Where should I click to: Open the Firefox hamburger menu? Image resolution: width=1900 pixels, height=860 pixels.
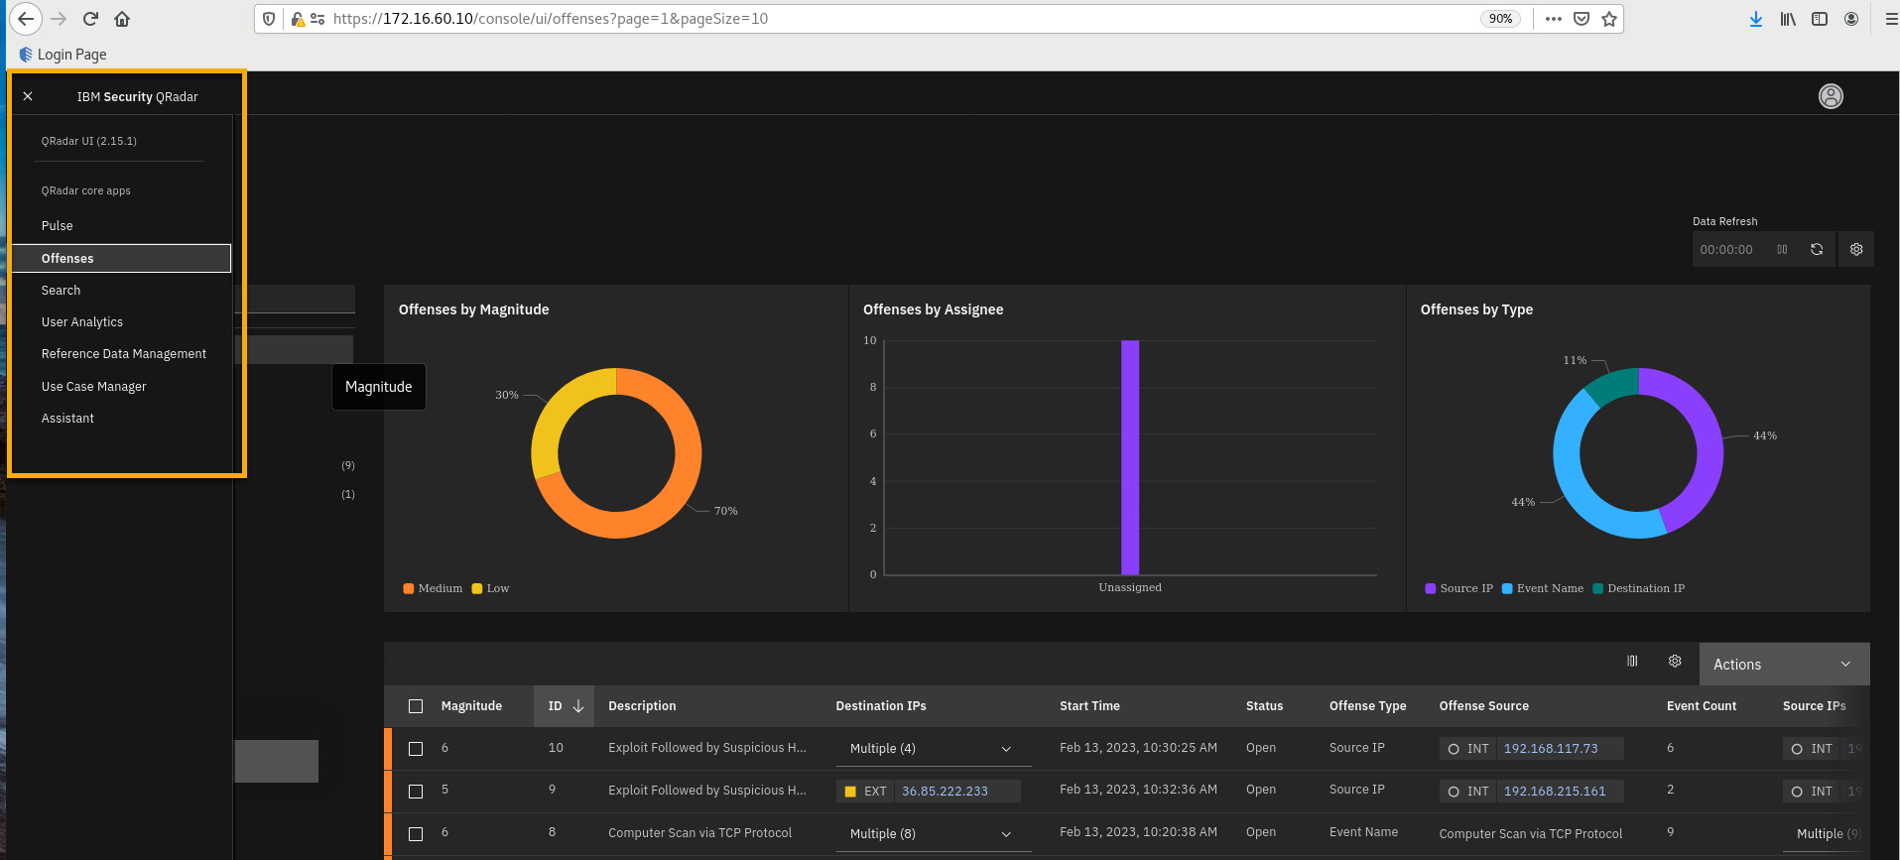(1891, 19)
